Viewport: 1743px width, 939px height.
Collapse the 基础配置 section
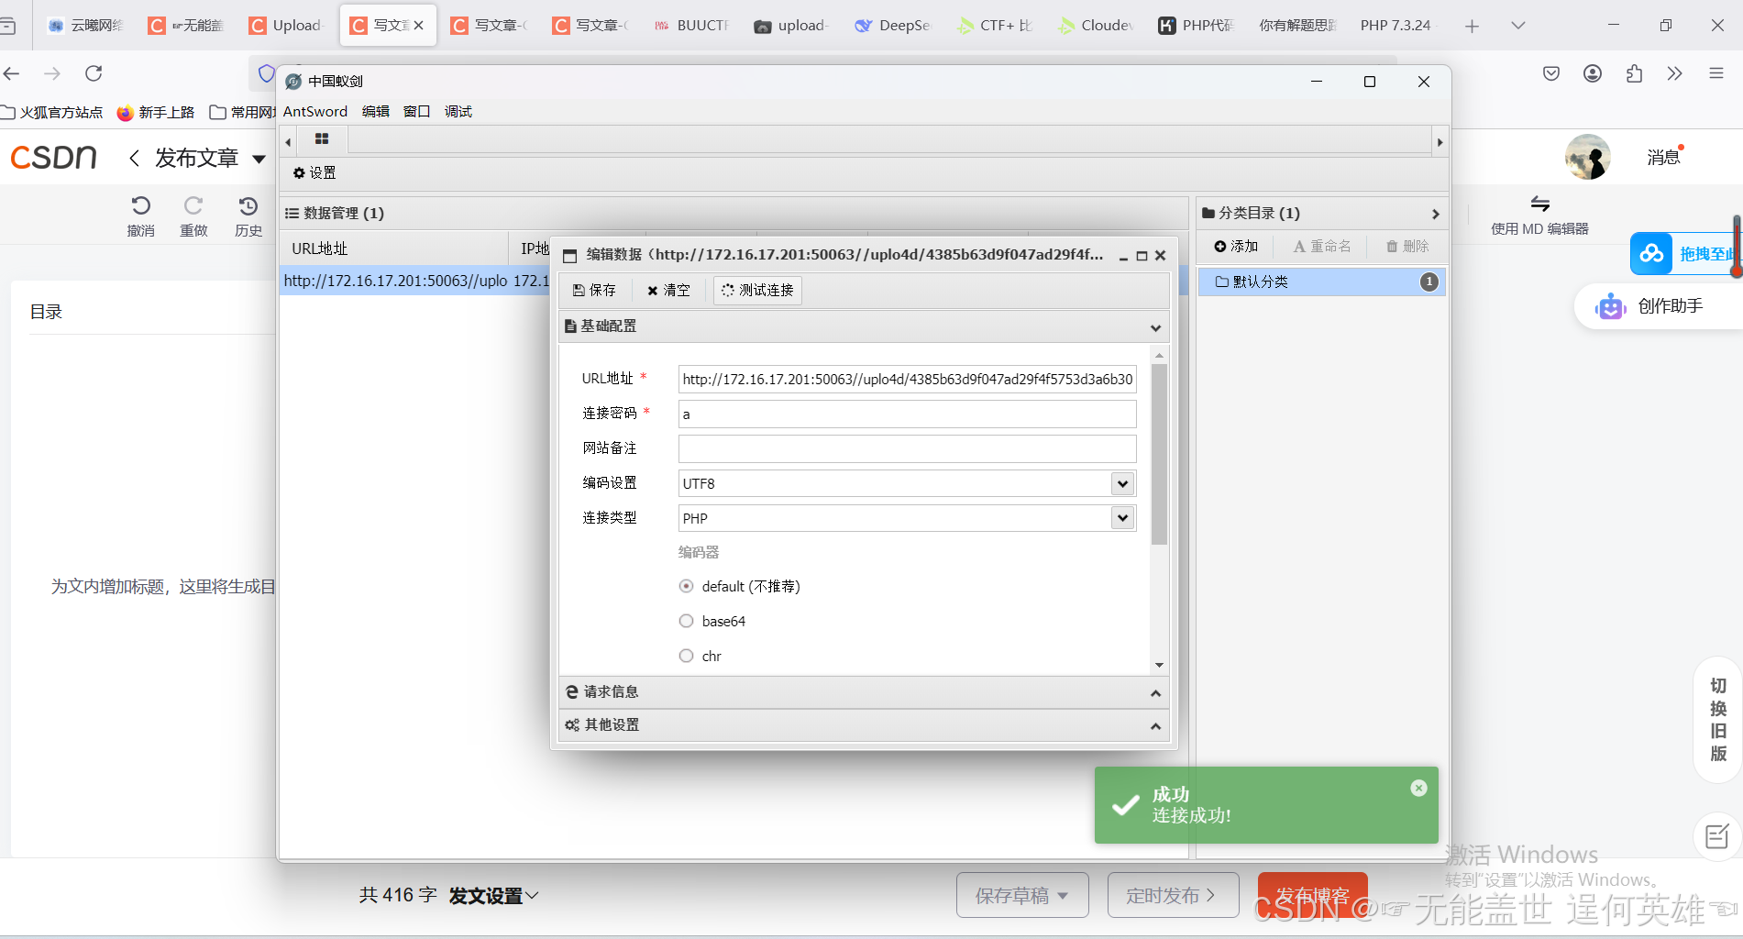pyautogui.click(x=1155, y=326)
